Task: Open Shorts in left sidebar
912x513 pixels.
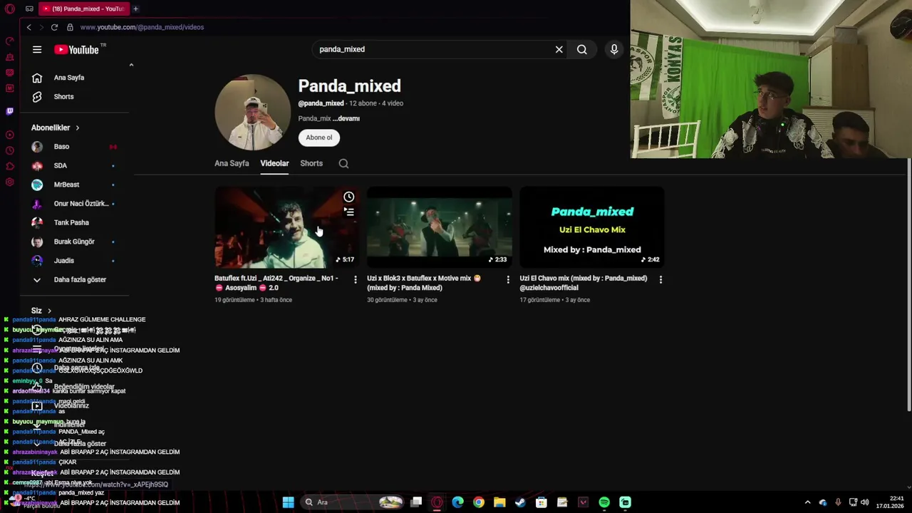Action: coord(64,97)
